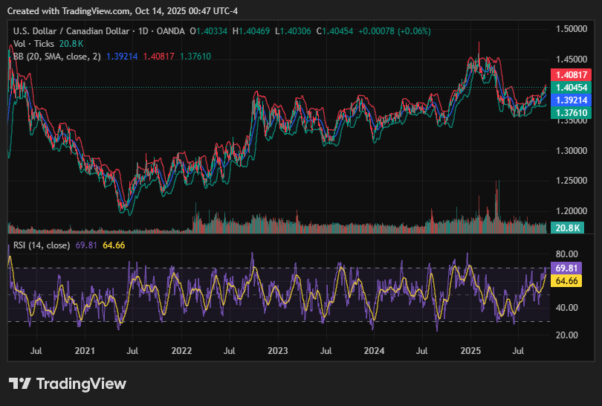Click the yellow 64.66 RSI axis tag

567,280
